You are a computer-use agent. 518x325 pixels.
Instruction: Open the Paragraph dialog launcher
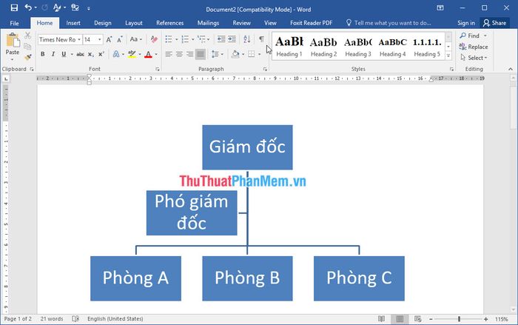pos(265,69)
